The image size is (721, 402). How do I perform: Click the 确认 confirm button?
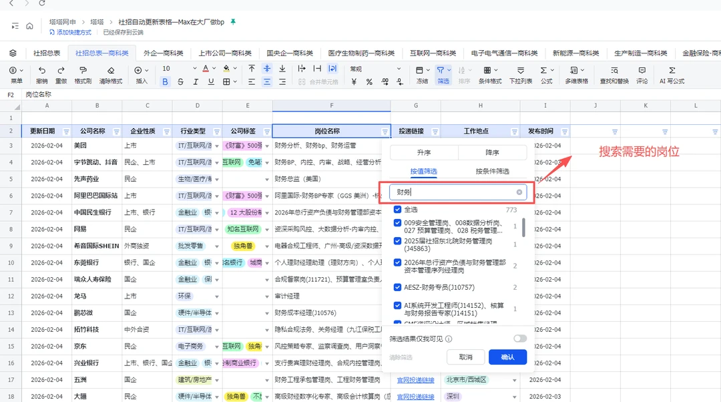tap(507, 357)
